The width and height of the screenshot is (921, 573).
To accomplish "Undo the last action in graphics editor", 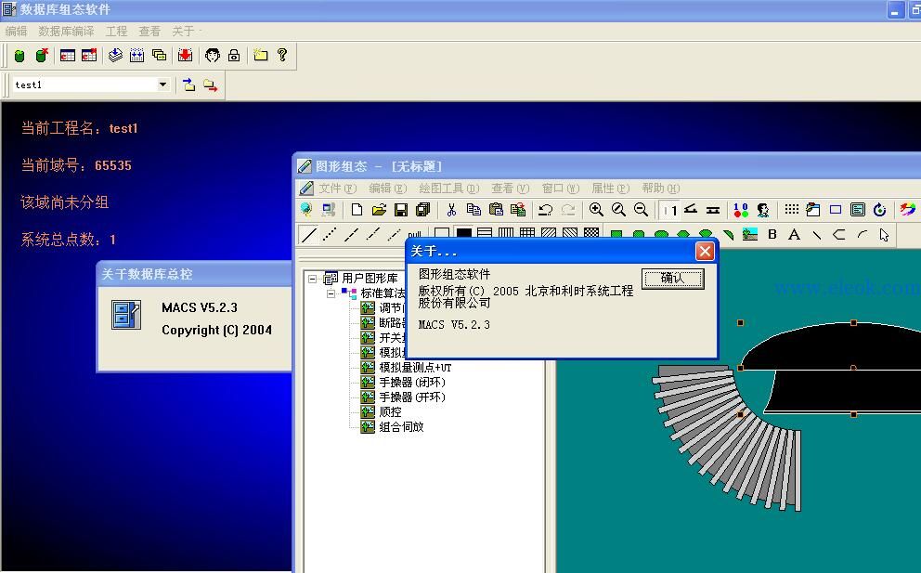I will [x=546, y=210].
